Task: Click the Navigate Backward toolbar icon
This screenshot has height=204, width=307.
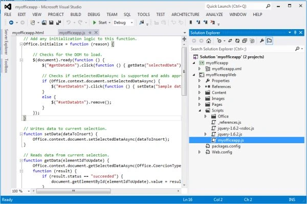Action: (x=11, y=22)
